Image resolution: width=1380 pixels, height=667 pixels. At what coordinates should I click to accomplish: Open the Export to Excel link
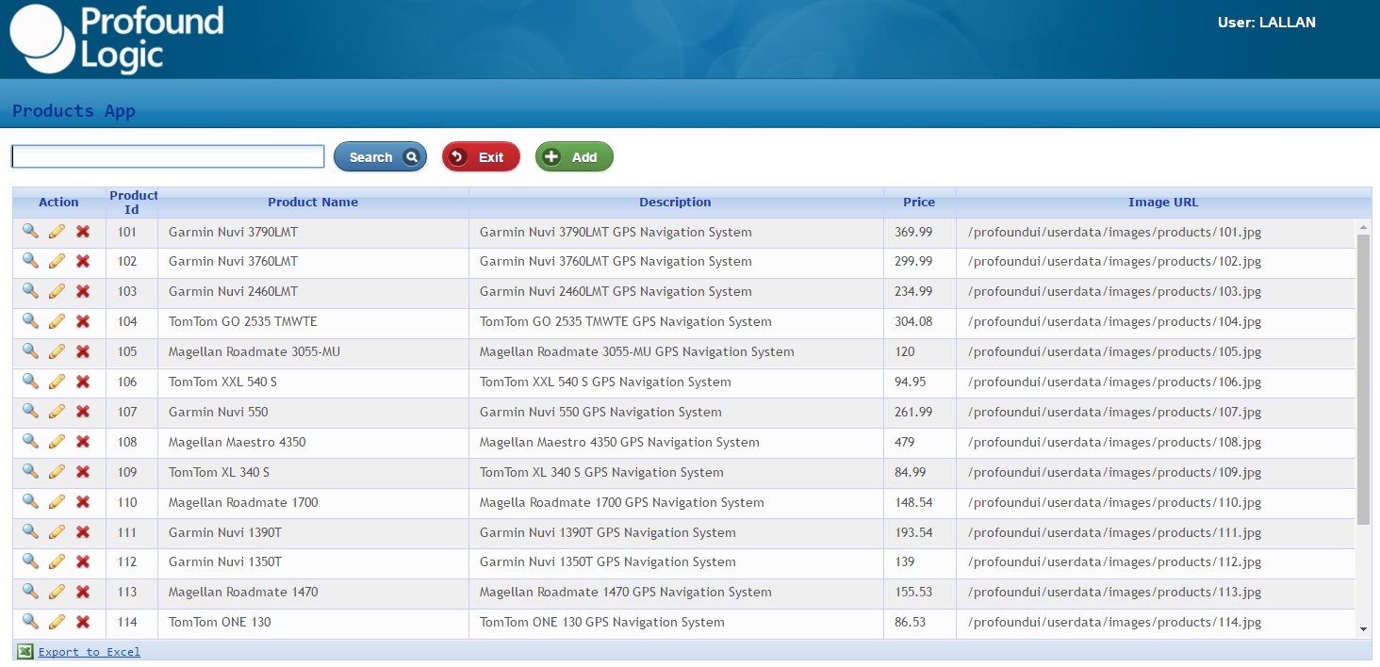point(90,652)
